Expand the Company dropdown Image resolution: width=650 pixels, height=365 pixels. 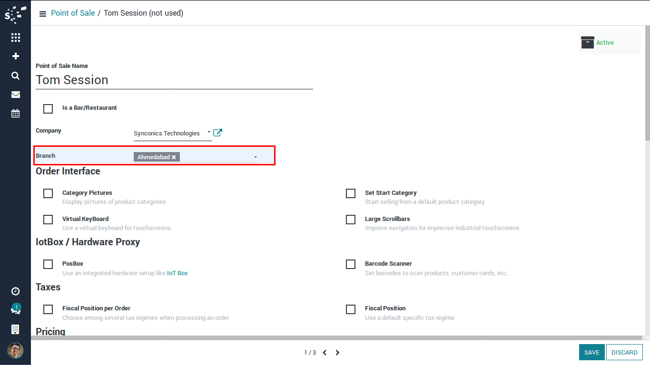(209, 133)
